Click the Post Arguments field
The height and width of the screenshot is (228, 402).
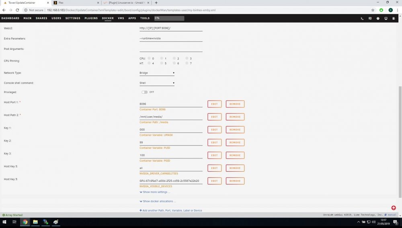(x=171, y=49)
